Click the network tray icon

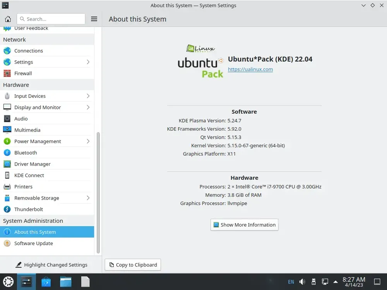tap(325, 282)
